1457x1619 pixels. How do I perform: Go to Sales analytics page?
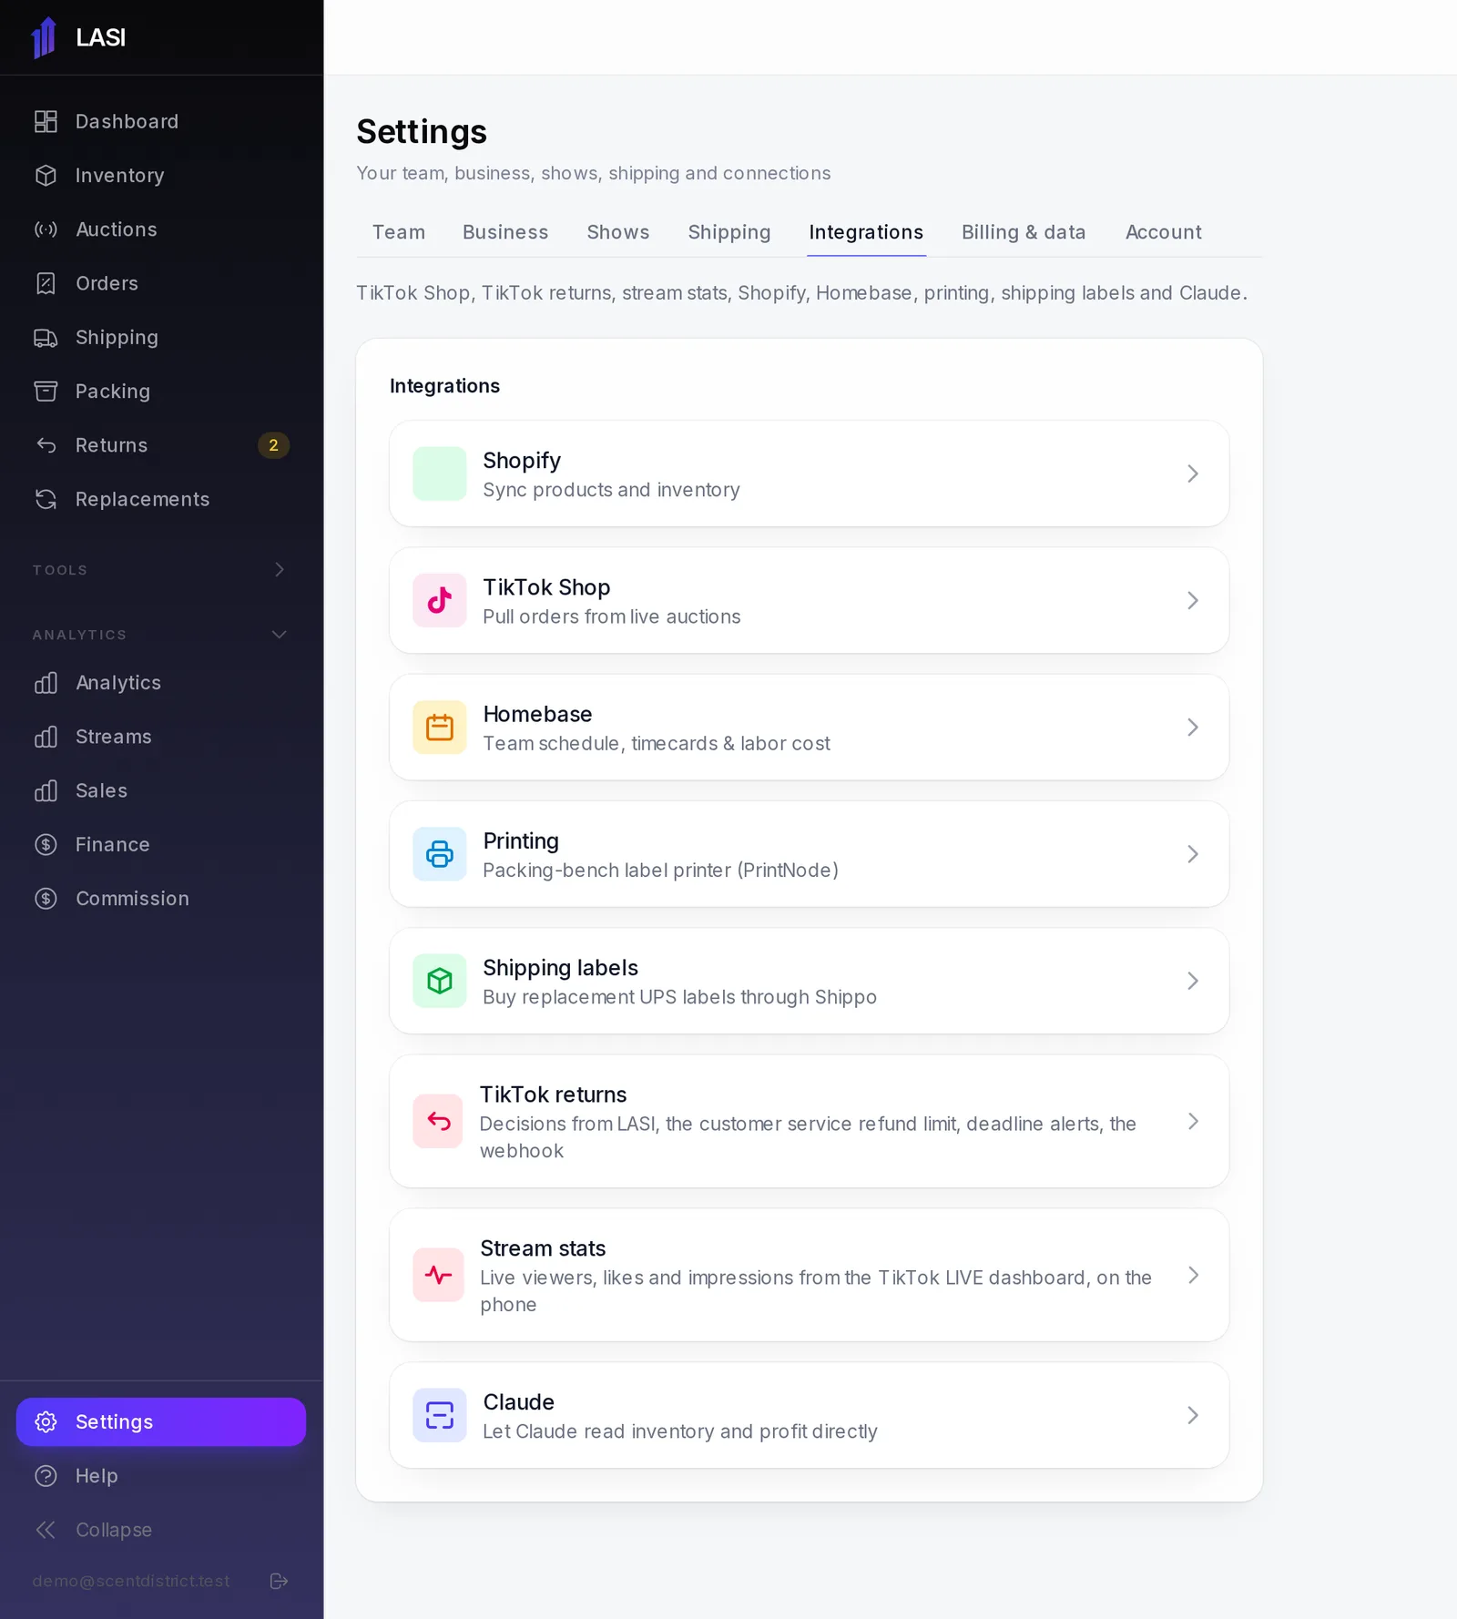coord(161,790)
